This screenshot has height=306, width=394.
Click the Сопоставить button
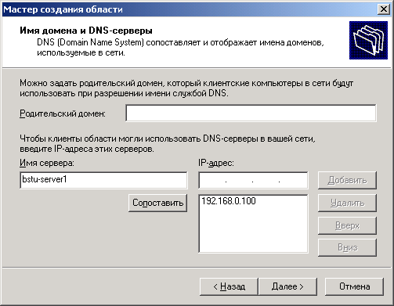click(157, 203)
